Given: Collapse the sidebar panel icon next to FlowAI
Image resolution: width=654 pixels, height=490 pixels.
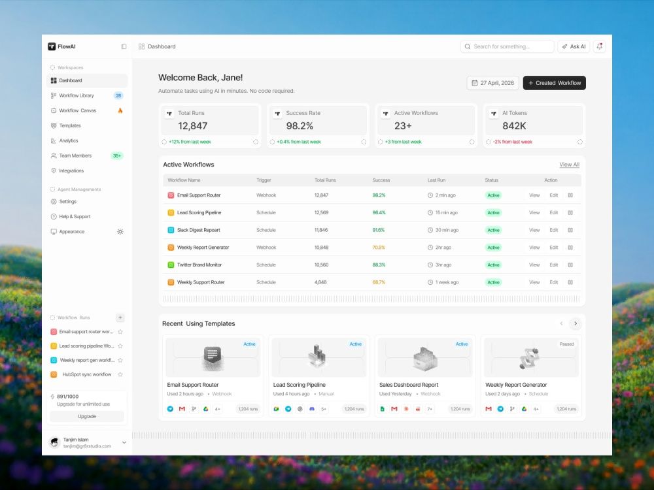Looking at the screenshot, I should tap(124, 46).
